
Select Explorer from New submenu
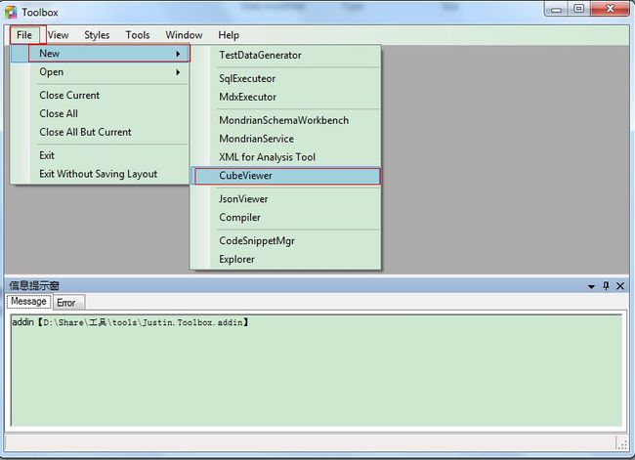point(285,259)
